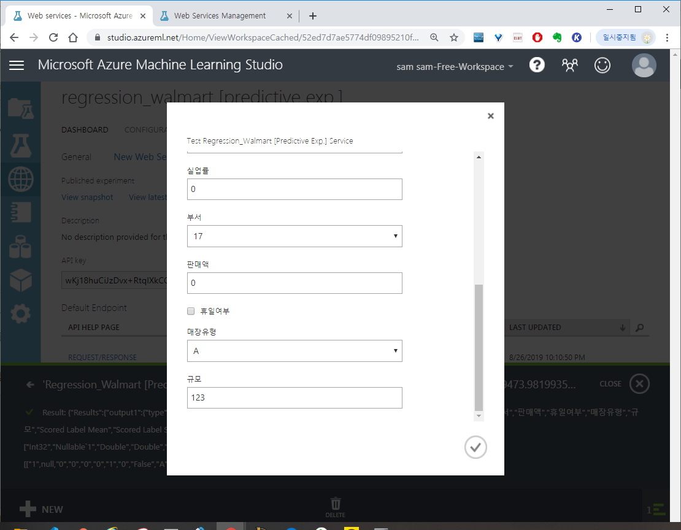The image size is (681, 530).
Task: Click the DELETE trash icon
Action: [336, 507]
